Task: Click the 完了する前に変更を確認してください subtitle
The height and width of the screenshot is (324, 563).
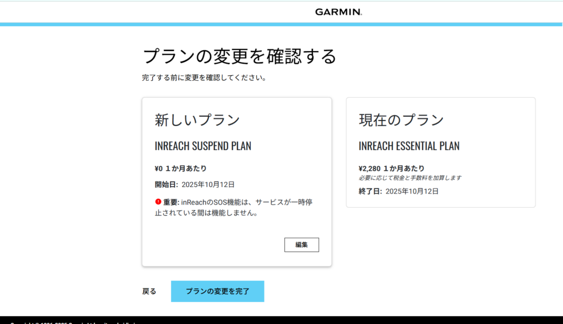Action: click(204, 78)
